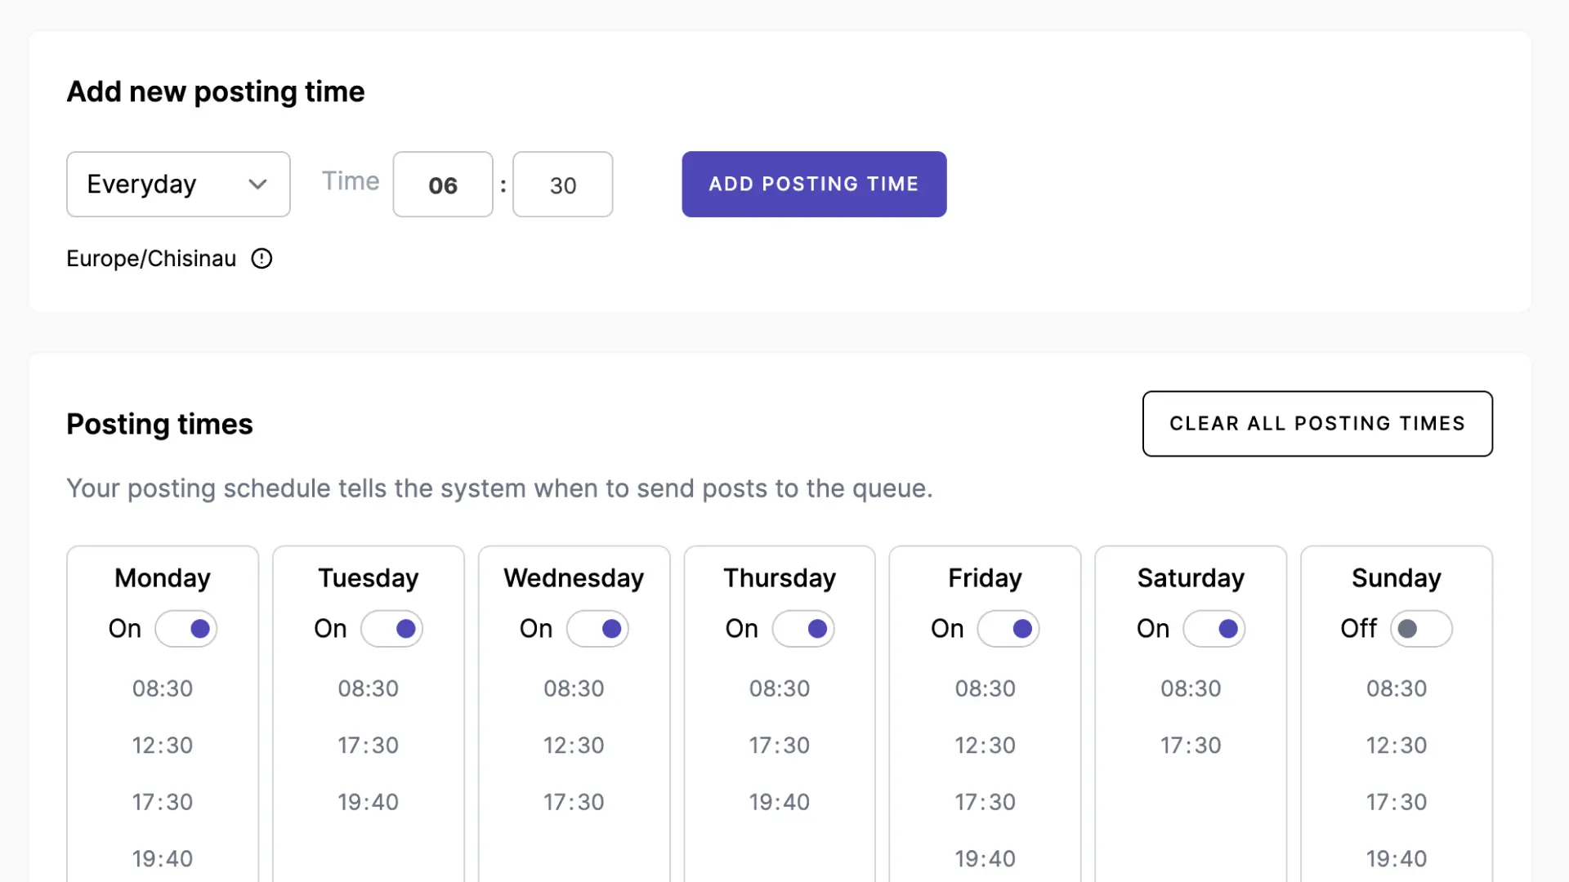Click the info icon next to Europe/Chisinau
The height and width of the screenshot is (882, 1569).
pyautogui.click(x=261, y=259)
